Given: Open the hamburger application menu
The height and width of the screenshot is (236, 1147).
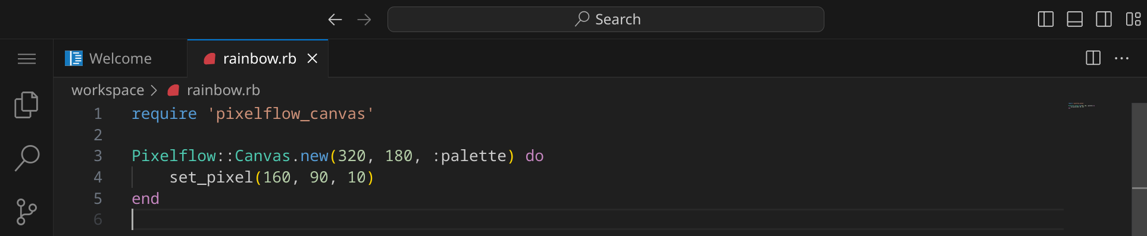Looking at the screenshot, I should tap(26, 59).
